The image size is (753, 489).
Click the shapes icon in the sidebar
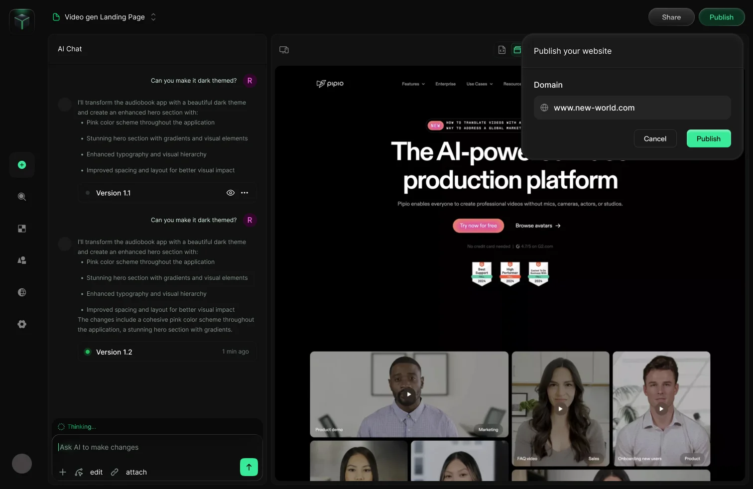[22, 260]
